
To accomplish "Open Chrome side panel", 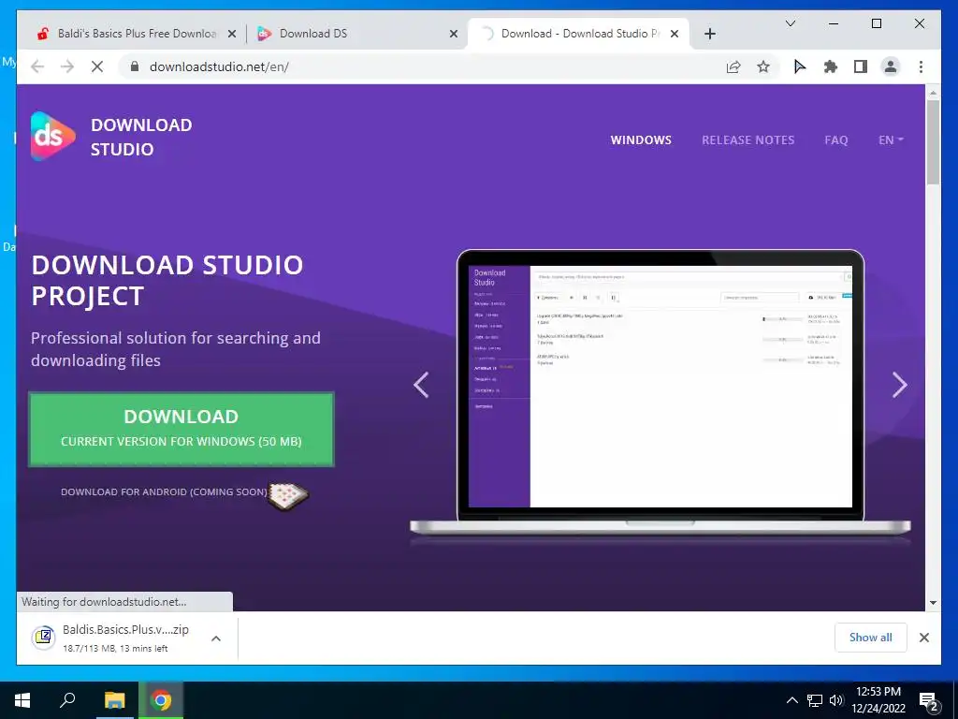I will 861,66.
